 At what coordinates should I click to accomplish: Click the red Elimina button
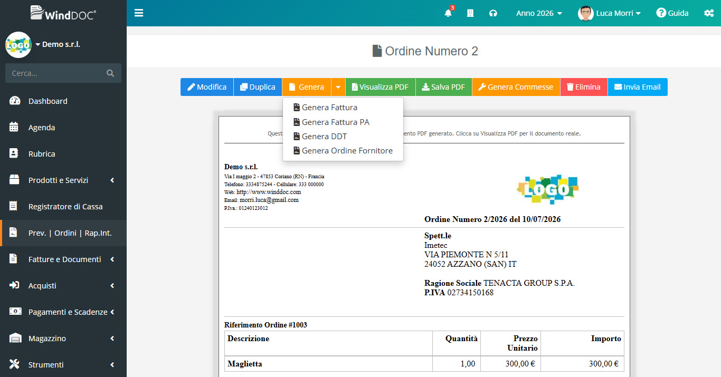pos(583,87)
